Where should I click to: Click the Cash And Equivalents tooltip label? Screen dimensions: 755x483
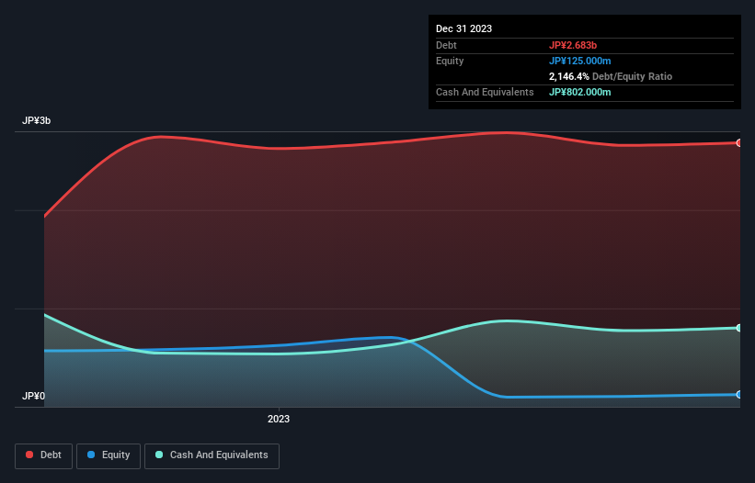click(x=485, y=92)
